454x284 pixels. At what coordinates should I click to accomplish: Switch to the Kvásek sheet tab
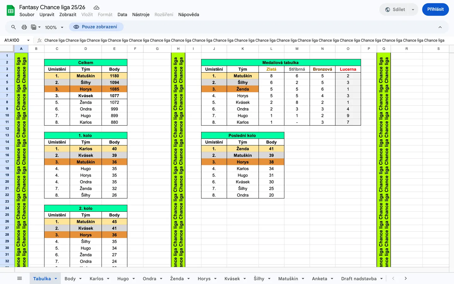click(232, 279)
